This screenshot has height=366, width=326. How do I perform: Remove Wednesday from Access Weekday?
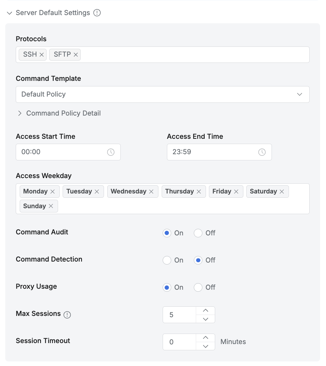151,192
